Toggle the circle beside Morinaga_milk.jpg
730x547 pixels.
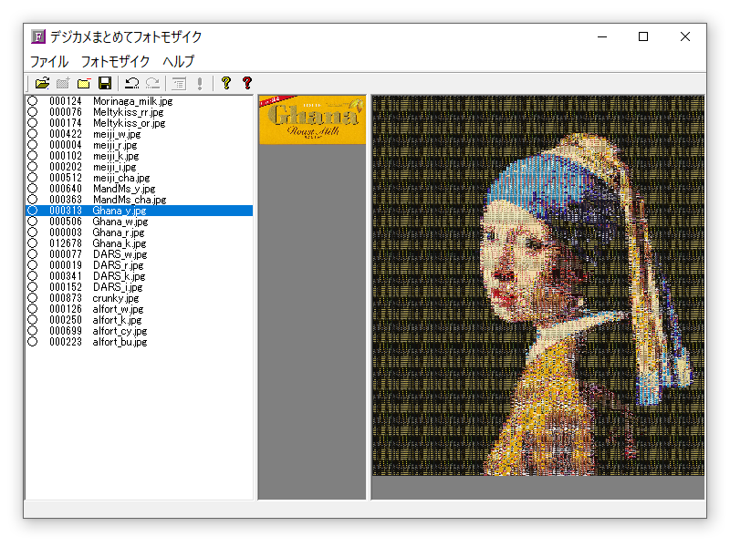tap(32, 101)
